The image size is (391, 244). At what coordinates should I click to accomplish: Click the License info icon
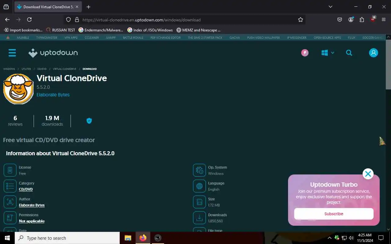coord(10,170)
